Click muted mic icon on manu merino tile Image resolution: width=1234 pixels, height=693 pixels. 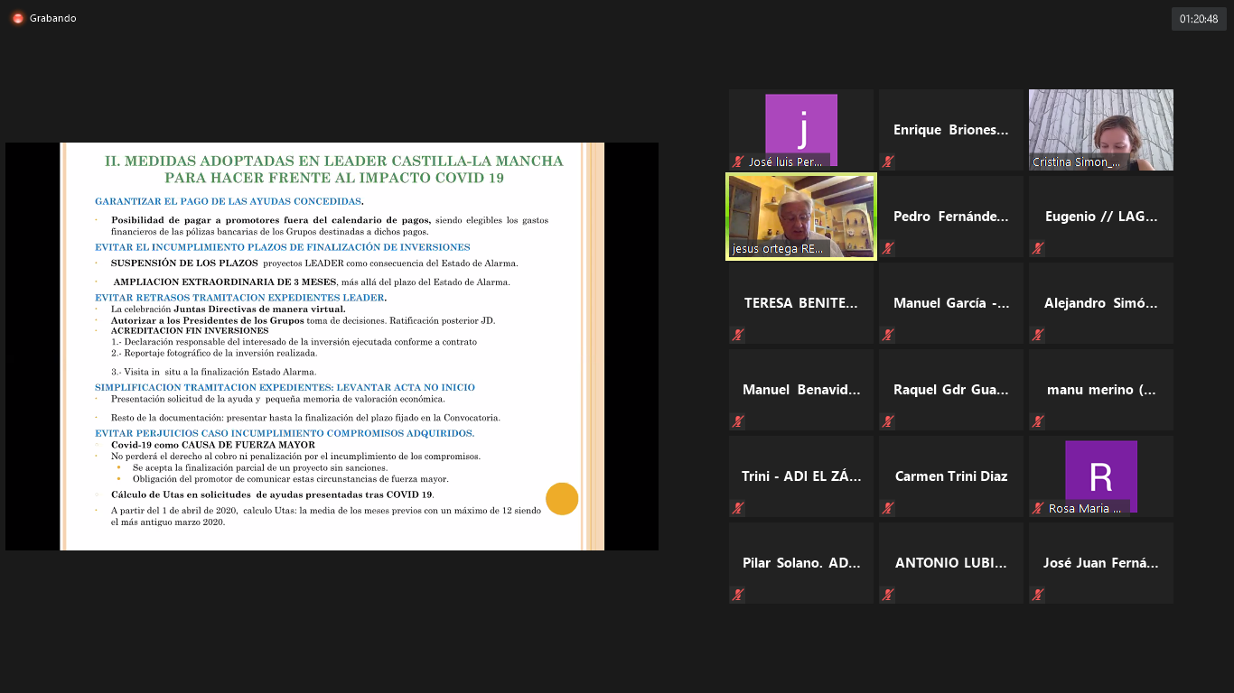point(1038,422)
